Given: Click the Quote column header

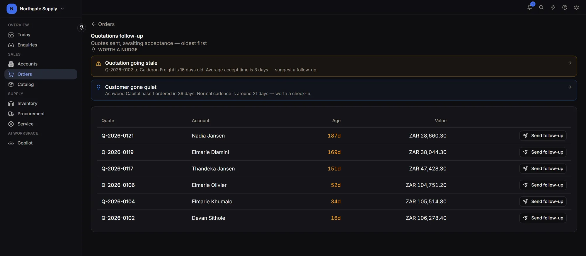Looking at the screenshot, I should coord(108,121).
